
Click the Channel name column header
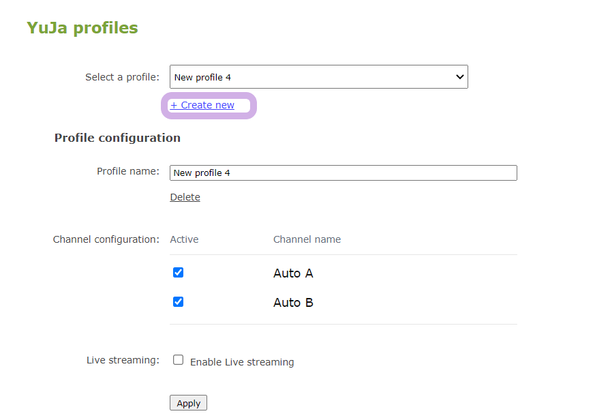tap(307, 239)
